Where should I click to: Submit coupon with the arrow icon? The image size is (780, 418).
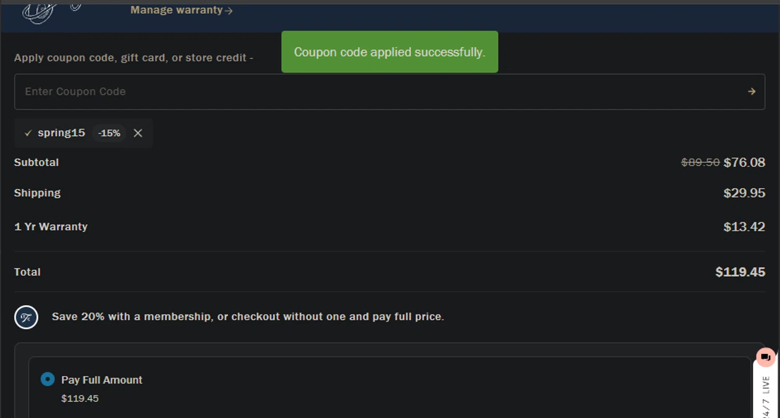coord(751,92)
